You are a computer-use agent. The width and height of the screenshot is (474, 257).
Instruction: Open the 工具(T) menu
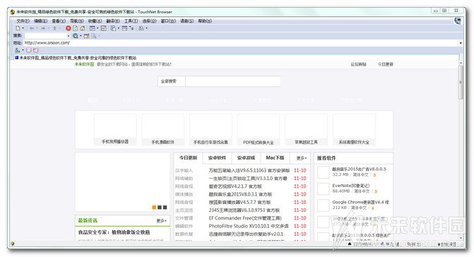131,21
